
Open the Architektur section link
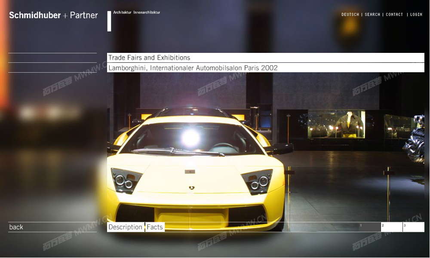point(122,12)
